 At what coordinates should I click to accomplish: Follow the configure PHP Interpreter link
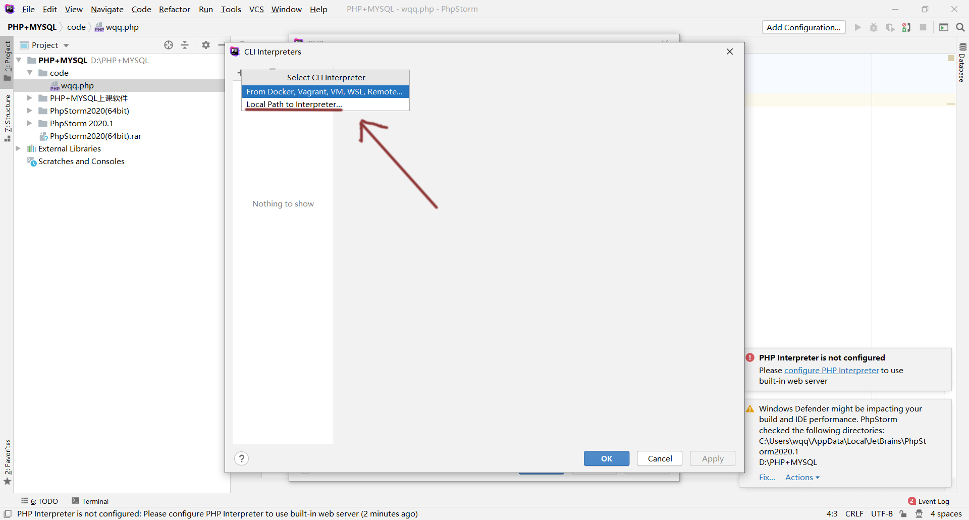pos(831,370)
